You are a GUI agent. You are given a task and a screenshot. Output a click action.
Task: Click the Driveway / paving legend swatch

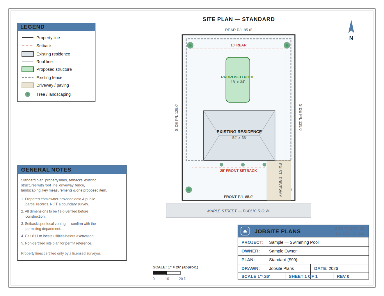tap(28, 85)
